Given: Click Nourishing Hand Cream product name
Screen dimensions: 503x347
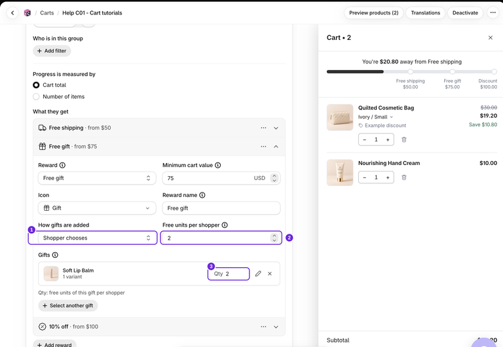Looking at the screenshot, I should (389, 163).
